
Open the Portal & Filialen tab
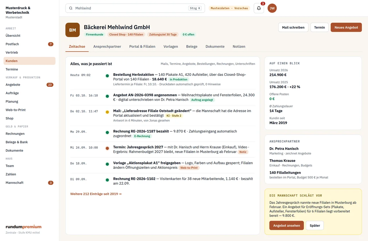[x=142, y=47]
